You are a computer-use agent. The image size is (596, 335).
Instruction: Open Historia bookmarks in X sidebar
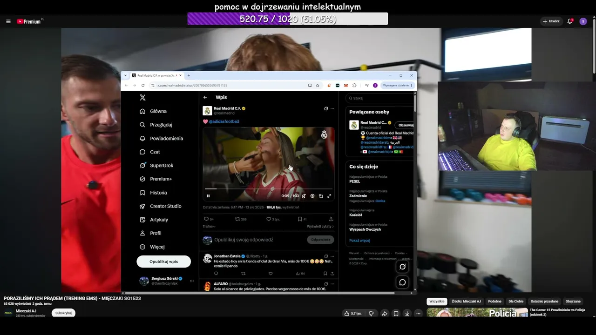tap(153, 193)
